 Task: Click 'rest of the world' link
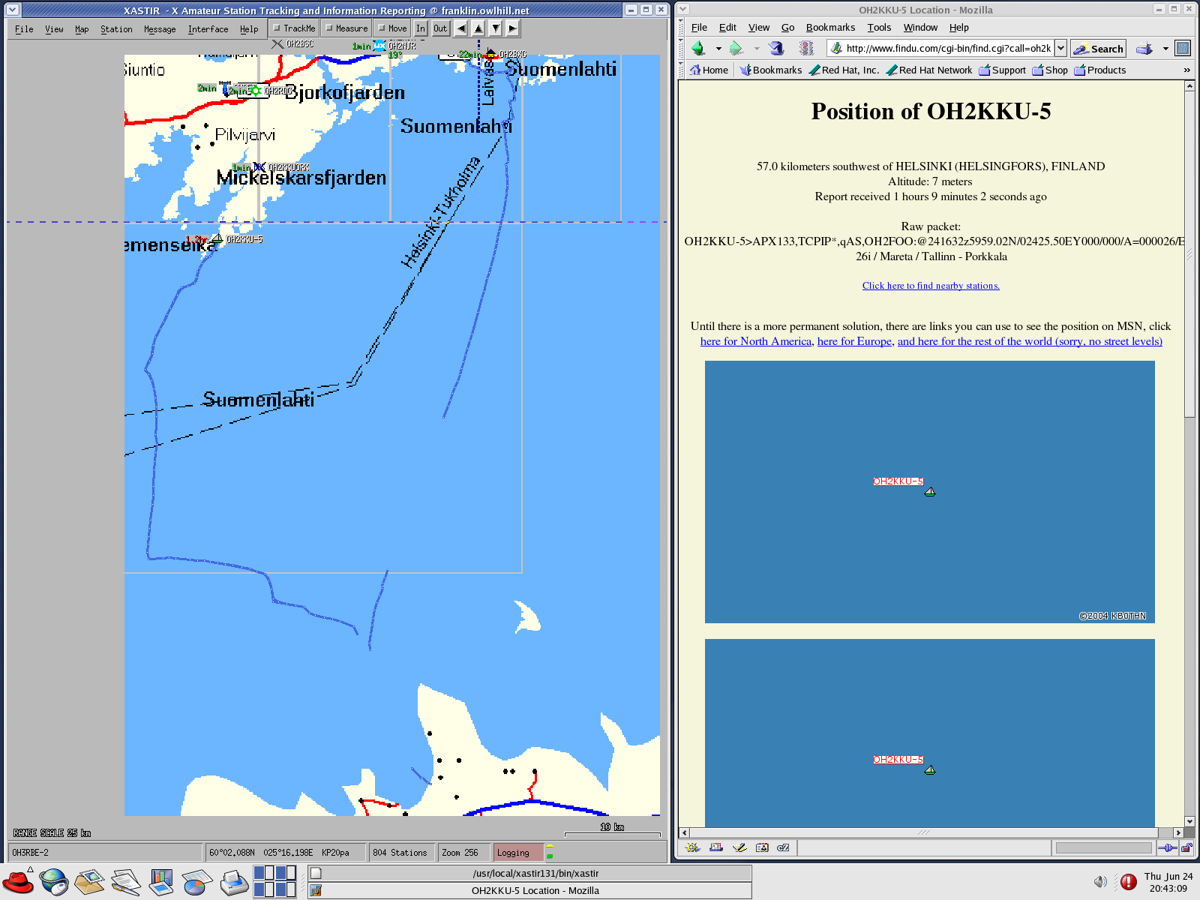pos(1030,341)
